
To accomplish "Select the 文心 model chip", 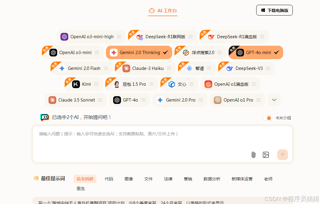I will coord(179,84).
